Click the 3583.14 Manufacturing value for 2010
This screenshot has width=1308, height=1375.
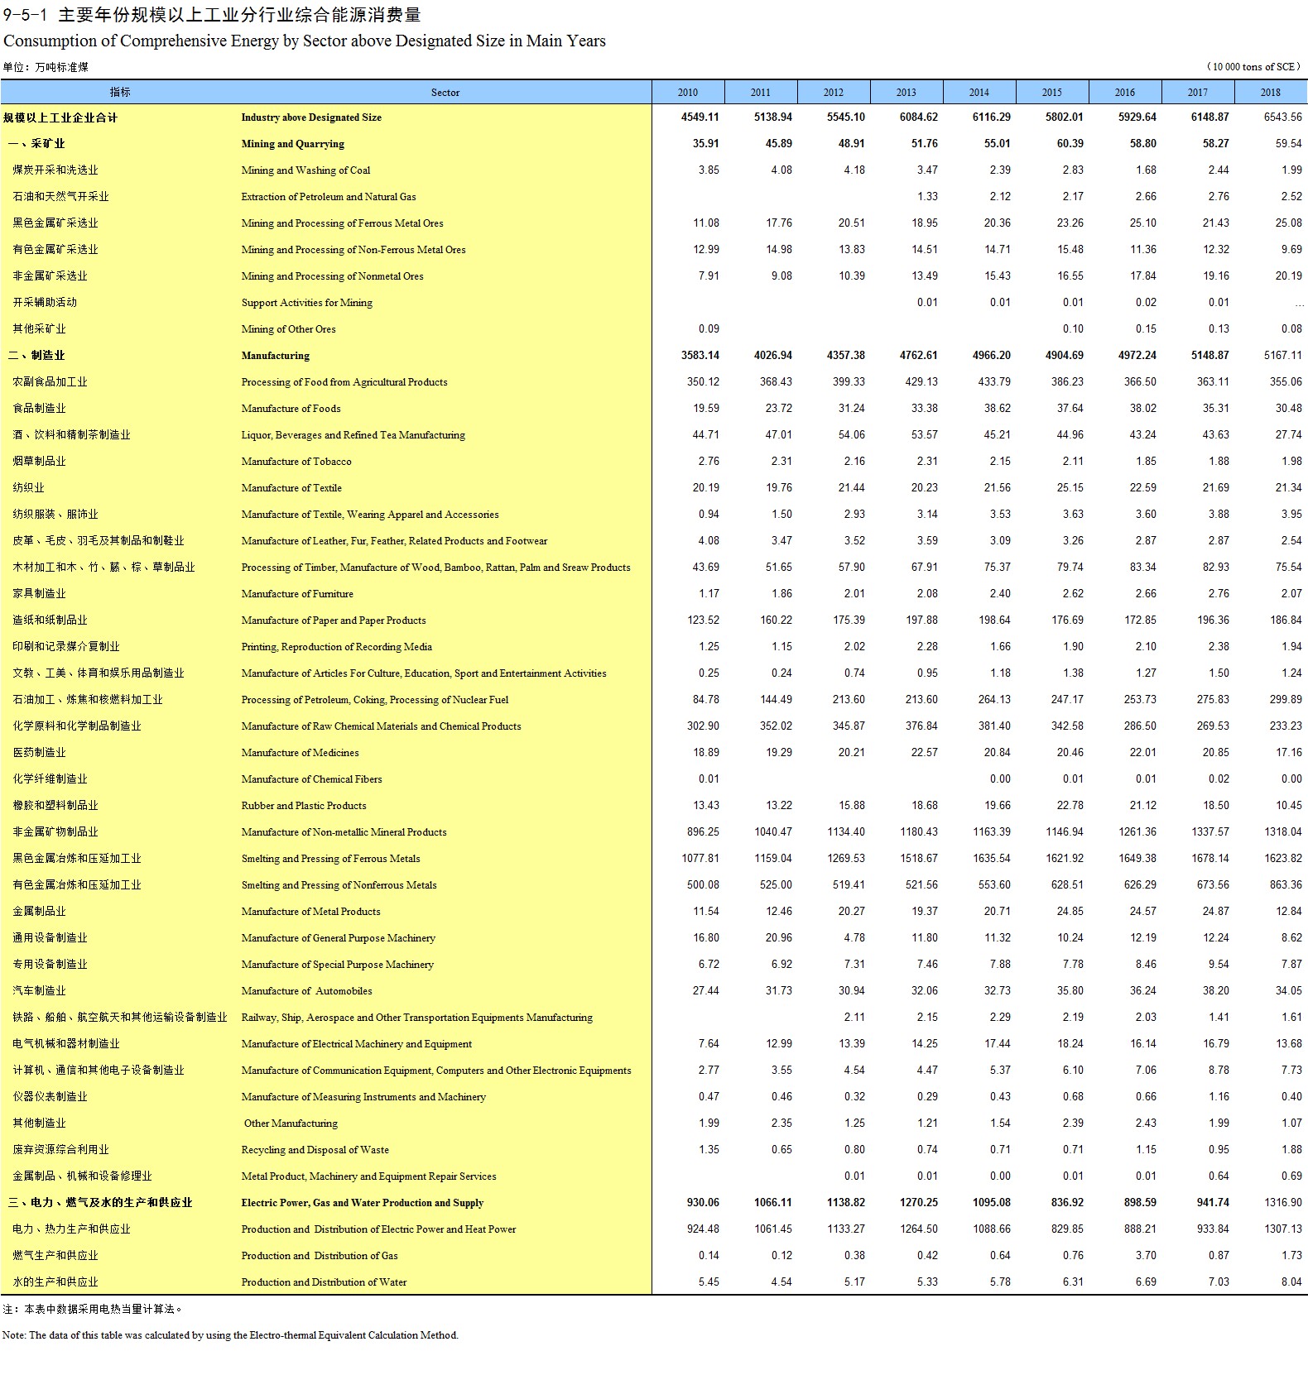point(700,356)
